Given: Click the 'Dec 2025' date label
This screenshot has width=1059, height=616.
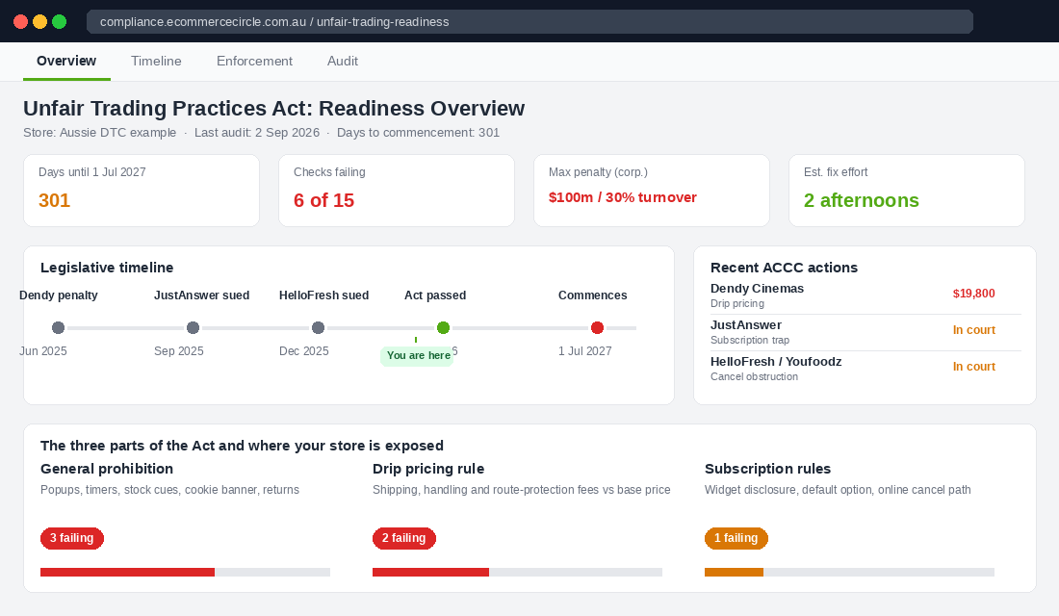Looking at the screenshot, I should click(x=304, y=351).
